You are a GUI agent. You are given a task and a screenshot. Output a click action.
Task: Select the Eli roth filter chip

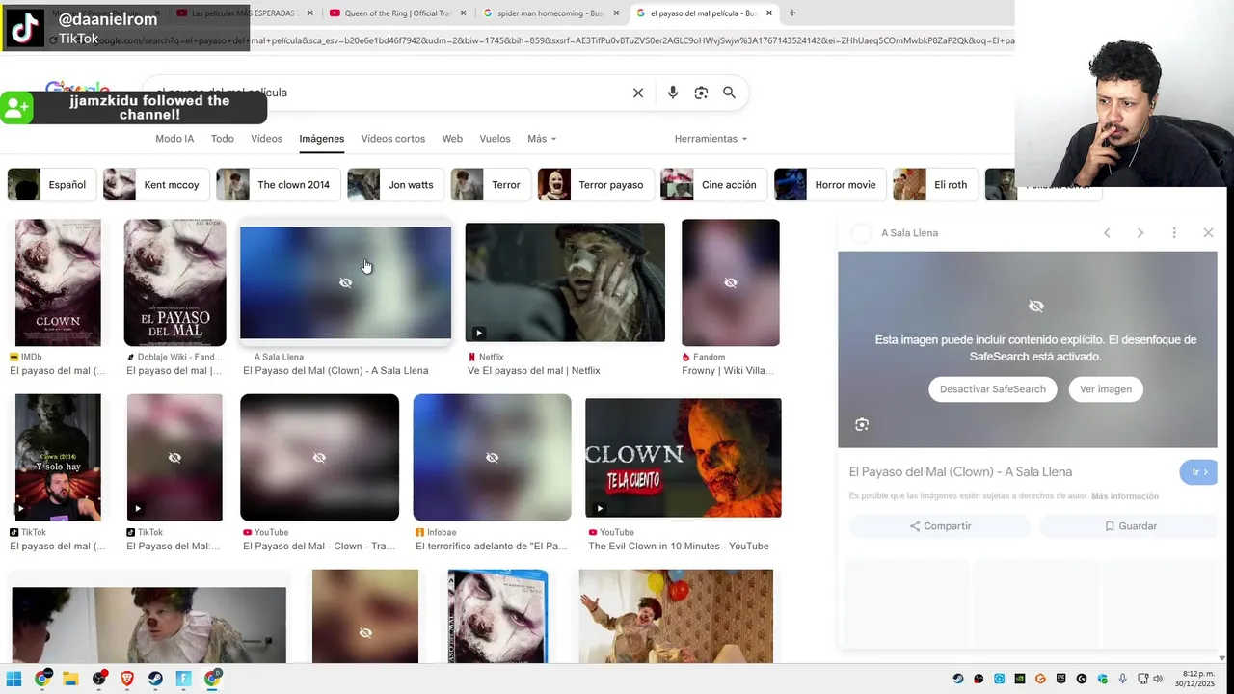coord(935,185)
